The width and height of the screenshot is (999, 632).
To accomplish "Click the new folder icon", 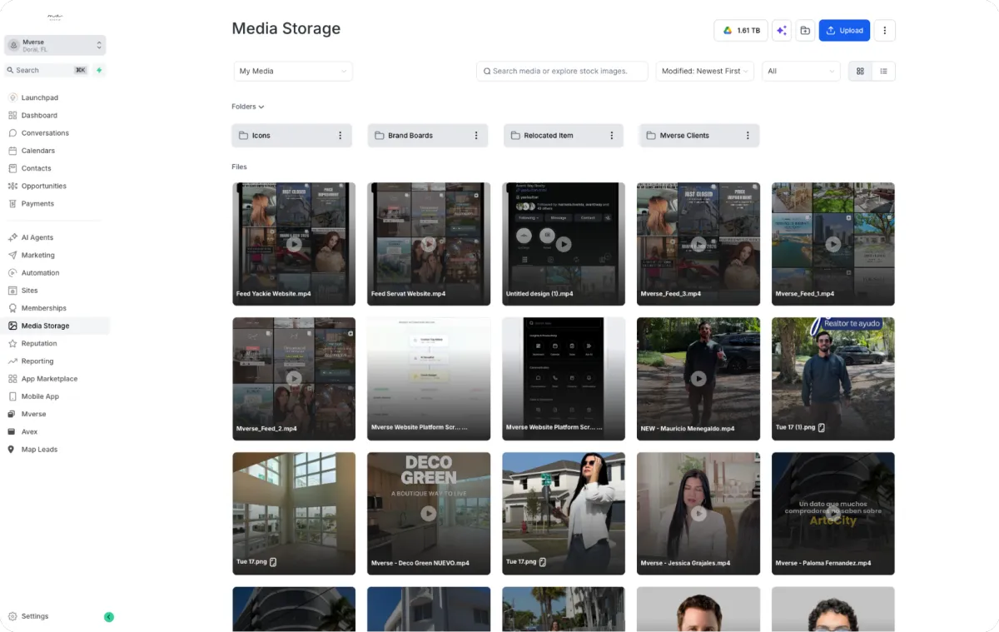I will (805, 31).
